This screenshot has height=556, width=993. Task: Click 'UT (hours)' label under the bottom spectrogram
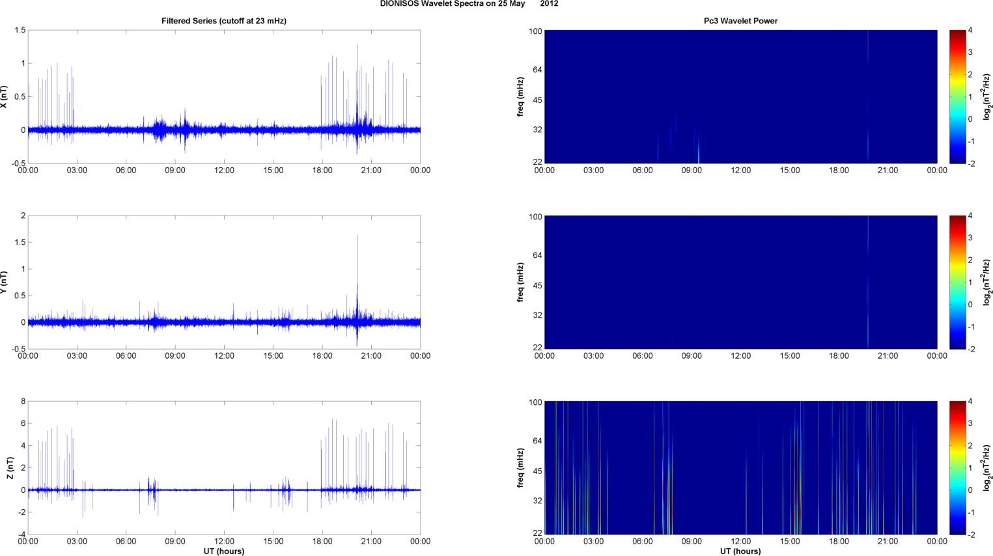(740, 551)
